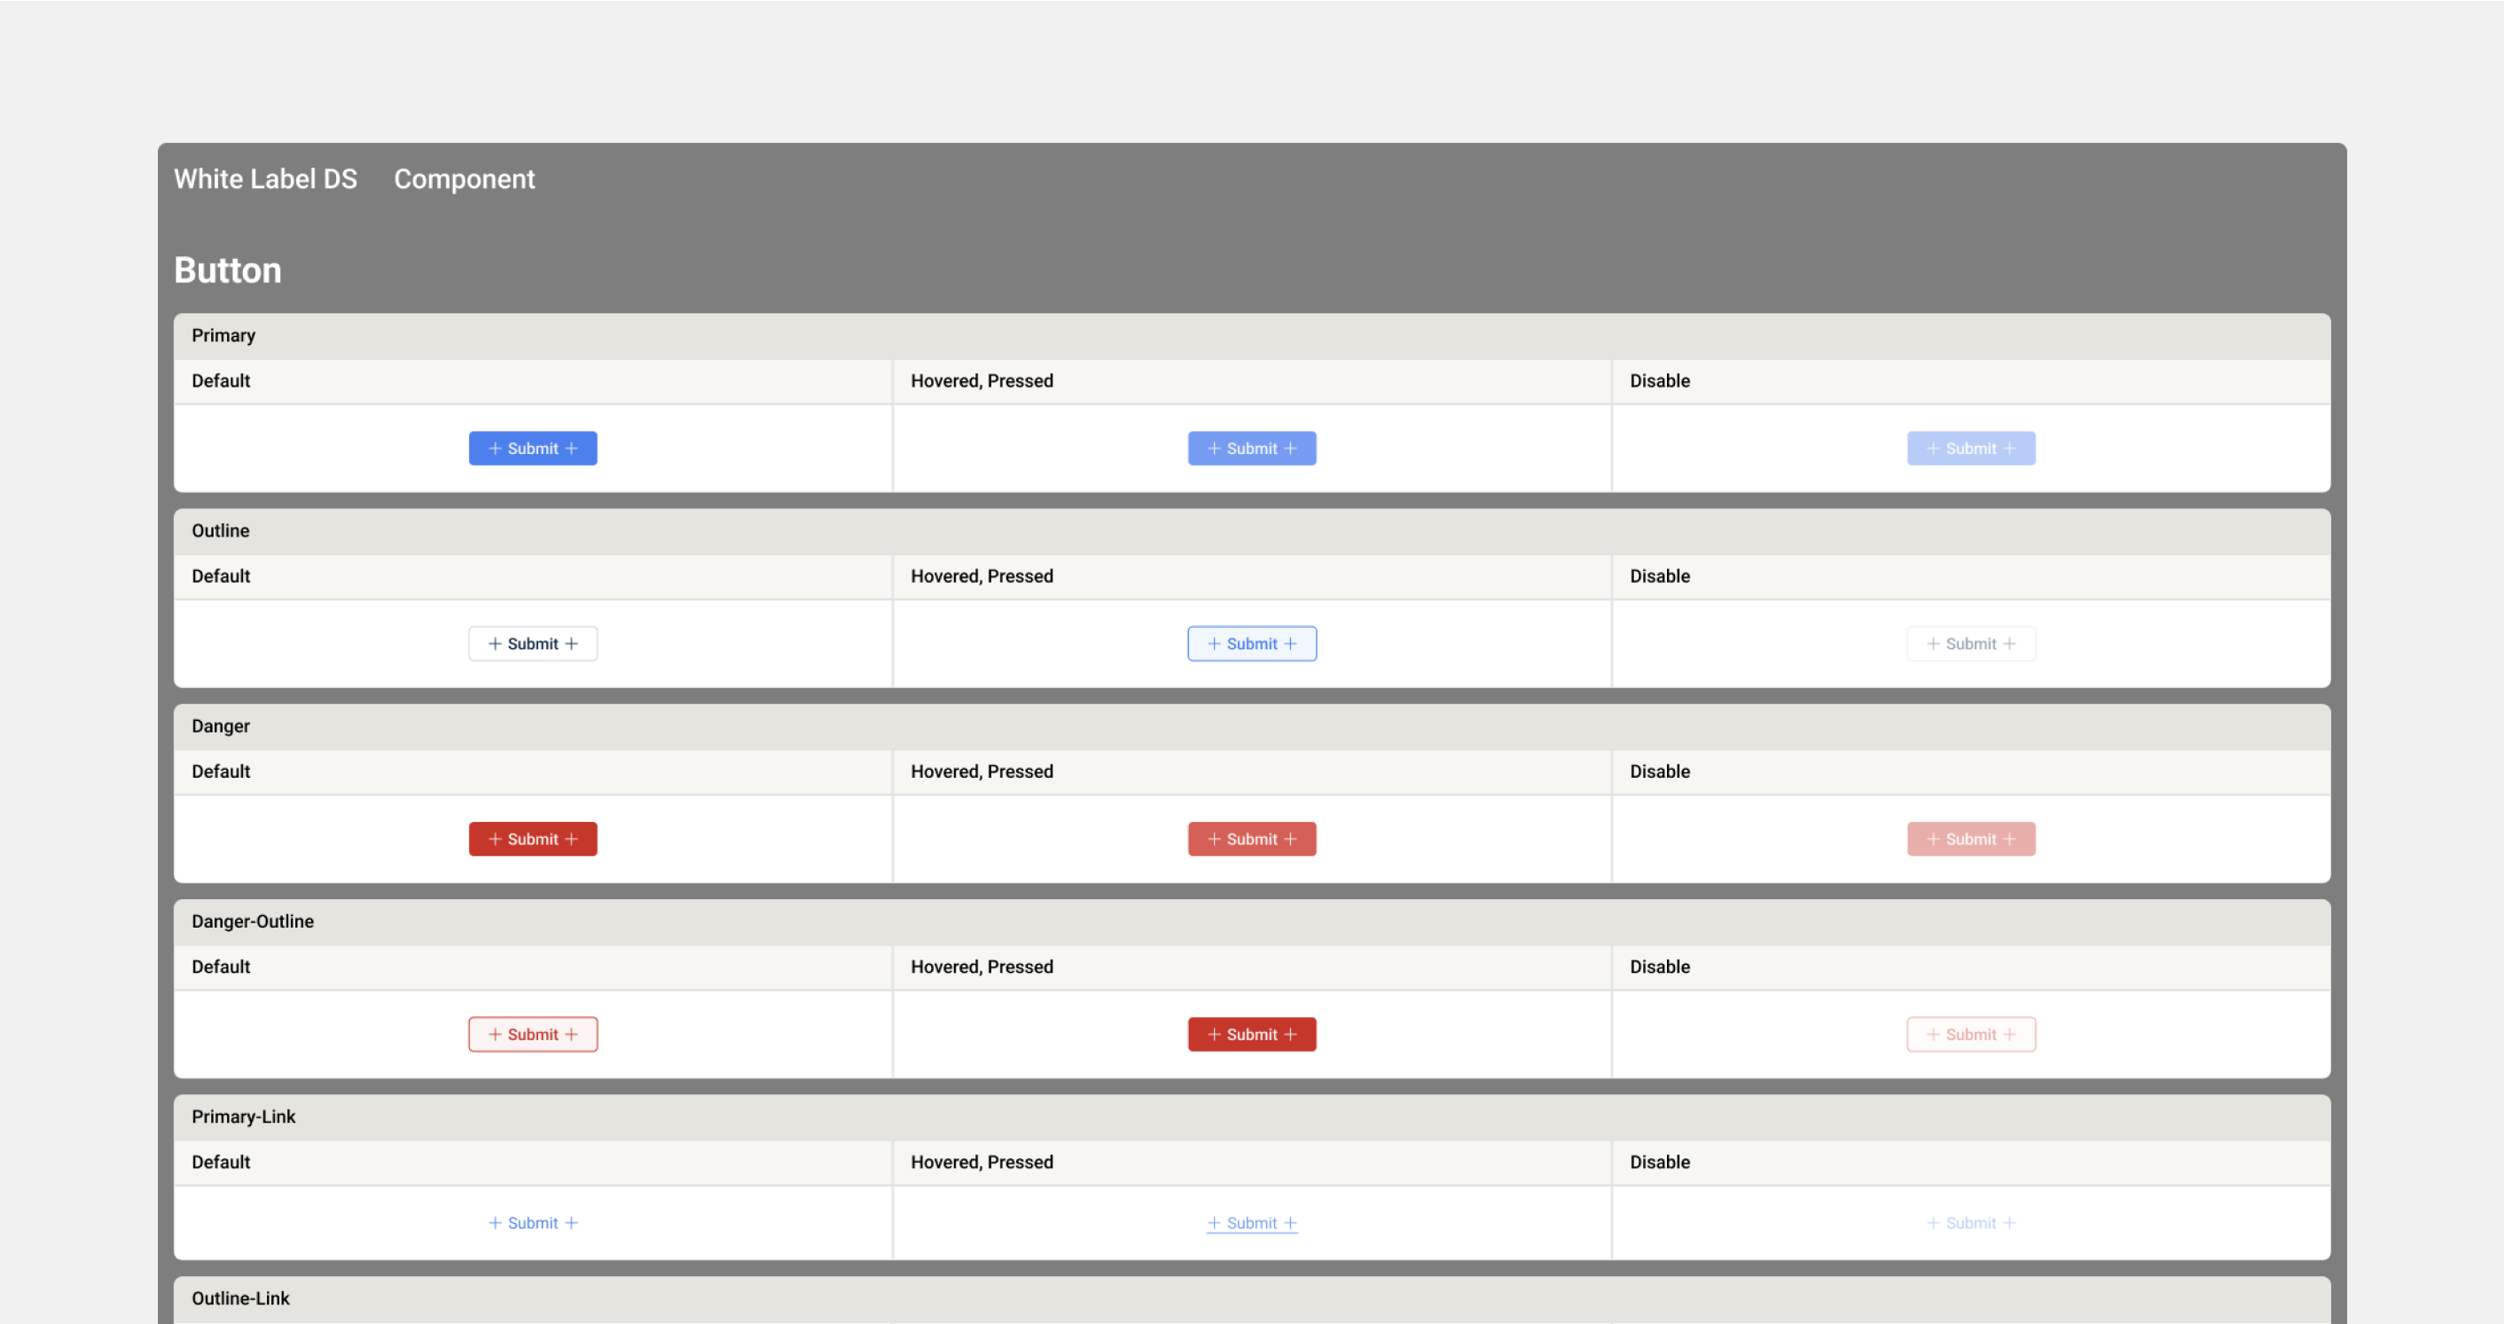
Task: Click the Danger-Outline Hovered, Pressed Submit button
Action: point(1252,1034)
